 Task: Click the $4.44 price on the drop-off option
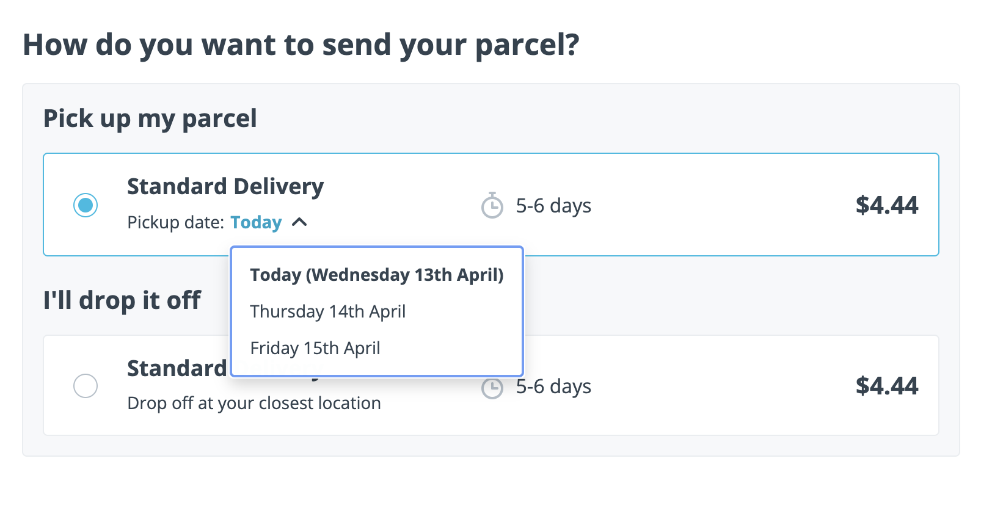tap(888, 386)
